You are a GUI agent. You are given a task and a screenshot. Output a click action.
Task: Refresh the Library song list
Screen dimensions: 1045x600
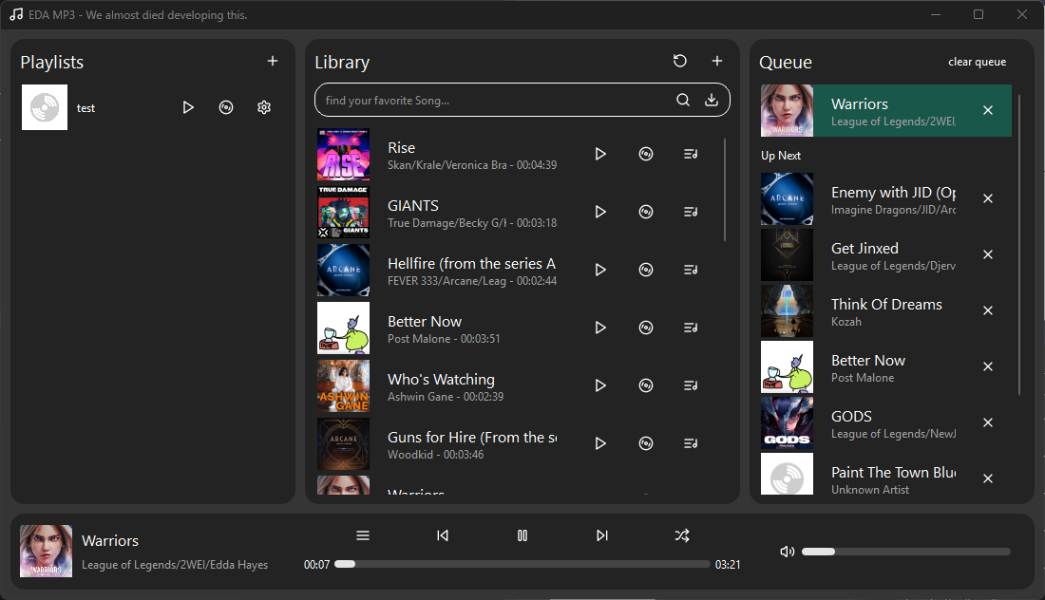680,61
